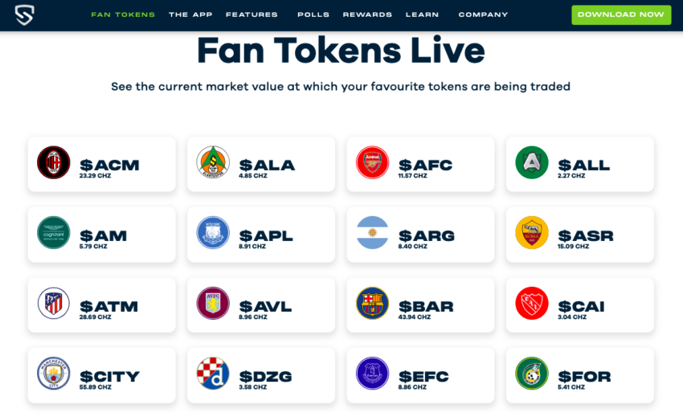
Task: Click the Aston Villa badge
Action: [x=213, y=303]
